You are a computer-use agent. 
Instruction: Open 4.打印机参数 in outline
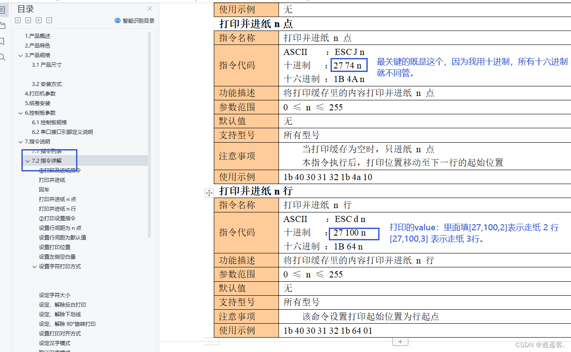point(40,94)
